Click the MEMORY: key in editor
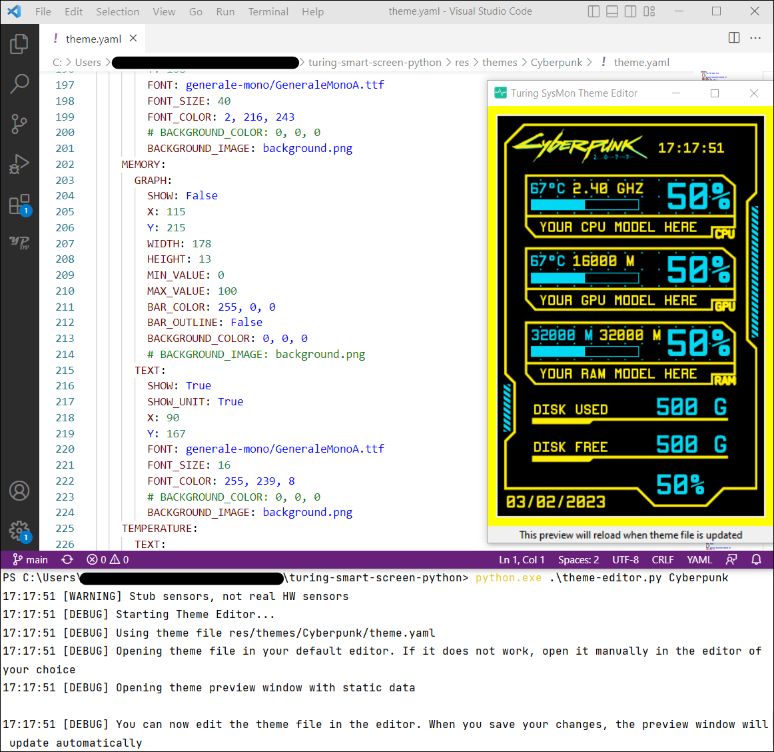The image size is (774, 752). point(144,164)
